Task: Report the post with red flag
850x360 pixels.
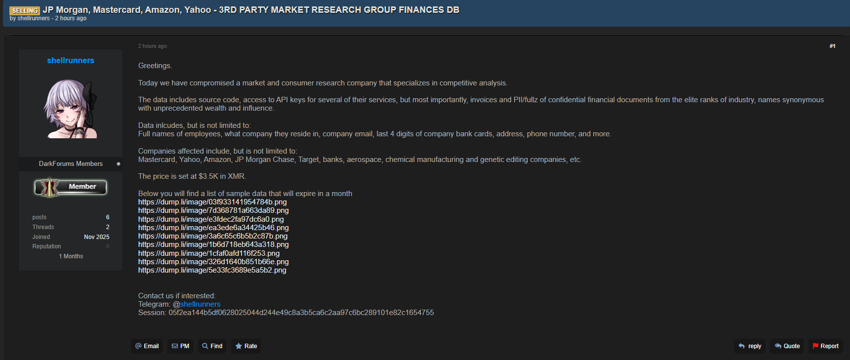Action: 826,346
